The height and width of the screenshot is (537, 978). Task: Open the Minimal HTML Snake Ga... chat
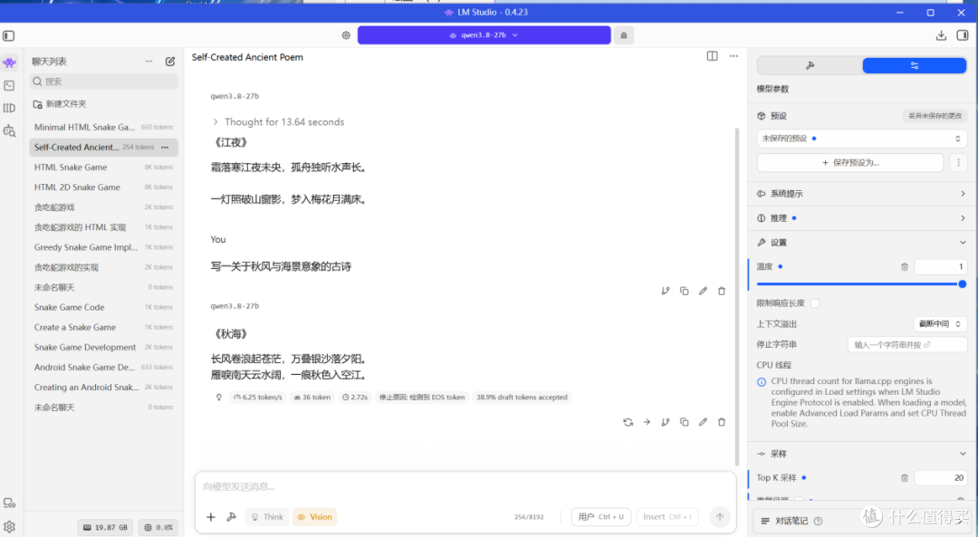pos(103,128)
